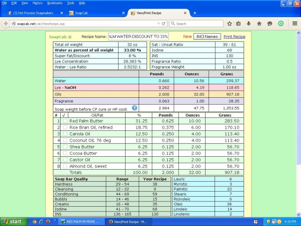Click the page scrollbar down arrow
Viewport: 301px width, 226px height.
[x=298, y=215]
